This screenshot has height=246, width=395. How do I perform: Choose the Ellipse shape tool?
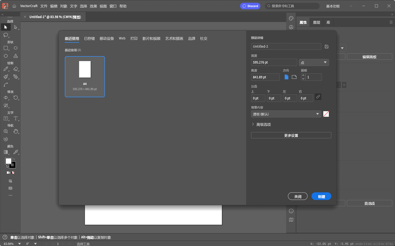pyautogui.click(x=16, y=48)
